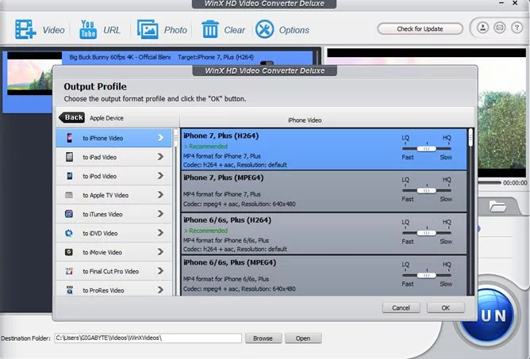
Task: Click the iPad device icon
Action: coord(69,157)
